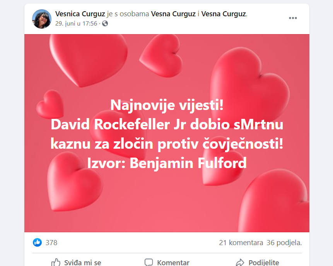Click the post timestamp 29. juni u 17:56
The height and width of the screenshot is (266, 333).
pos(76,23)
